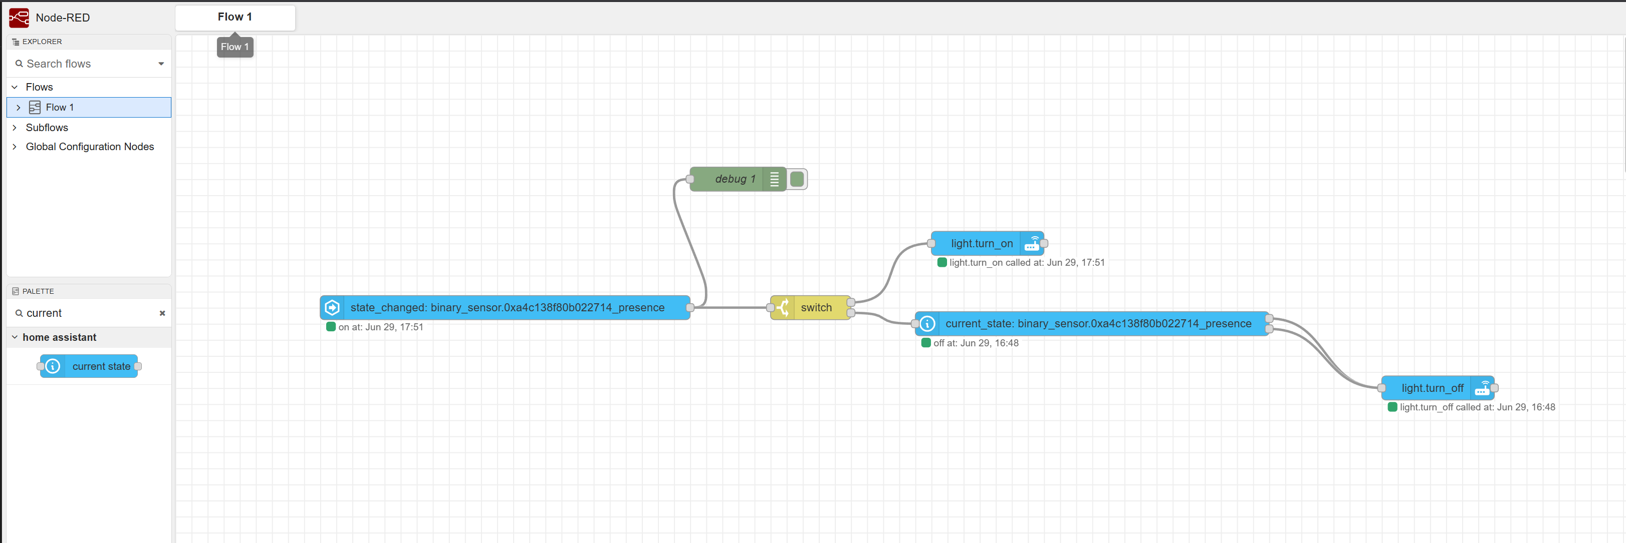
Task: Expand the Flow 1 tree entry
Action: (19, 107)
